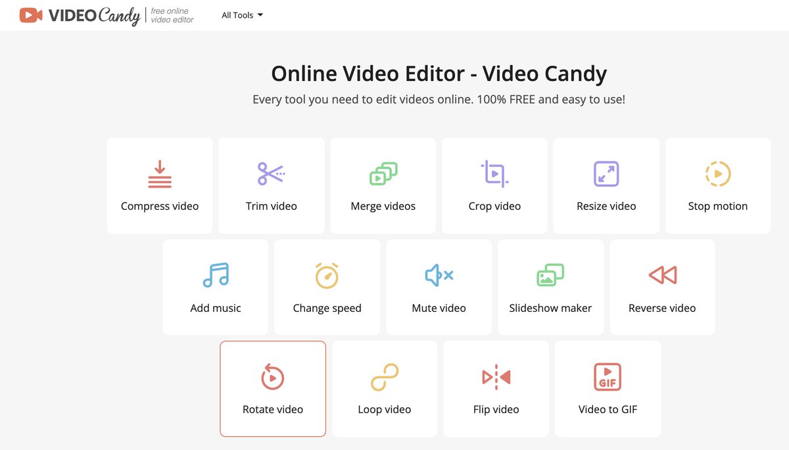Click the Merge videos stacked-frames icon
The image size is (789, 450).
(383, 174)
